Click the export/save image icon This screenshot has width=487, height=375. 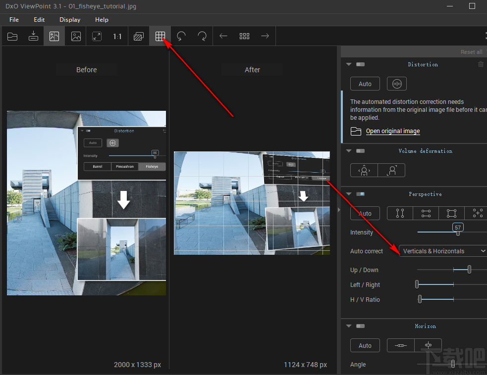[x=33, y=36]
